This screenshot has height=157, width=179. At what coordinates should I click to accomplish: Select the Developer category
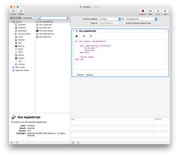tap(22, 31)
